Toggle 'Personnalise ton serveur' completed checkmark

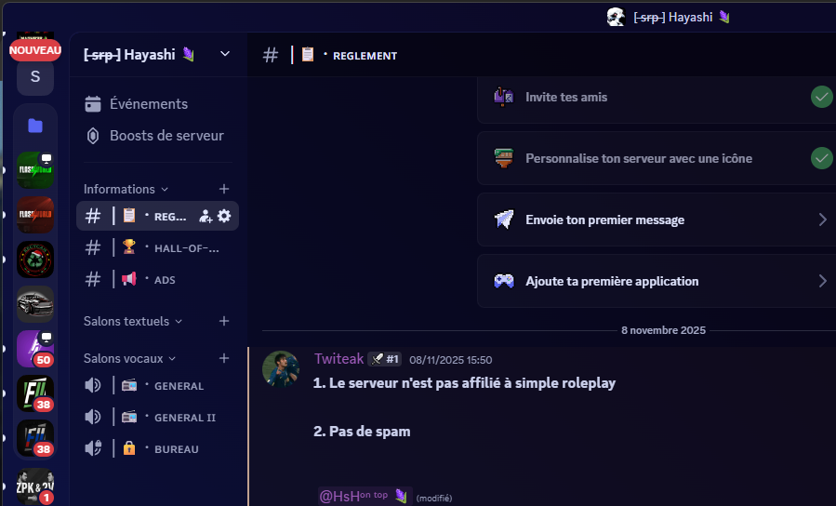pos(821,158)
